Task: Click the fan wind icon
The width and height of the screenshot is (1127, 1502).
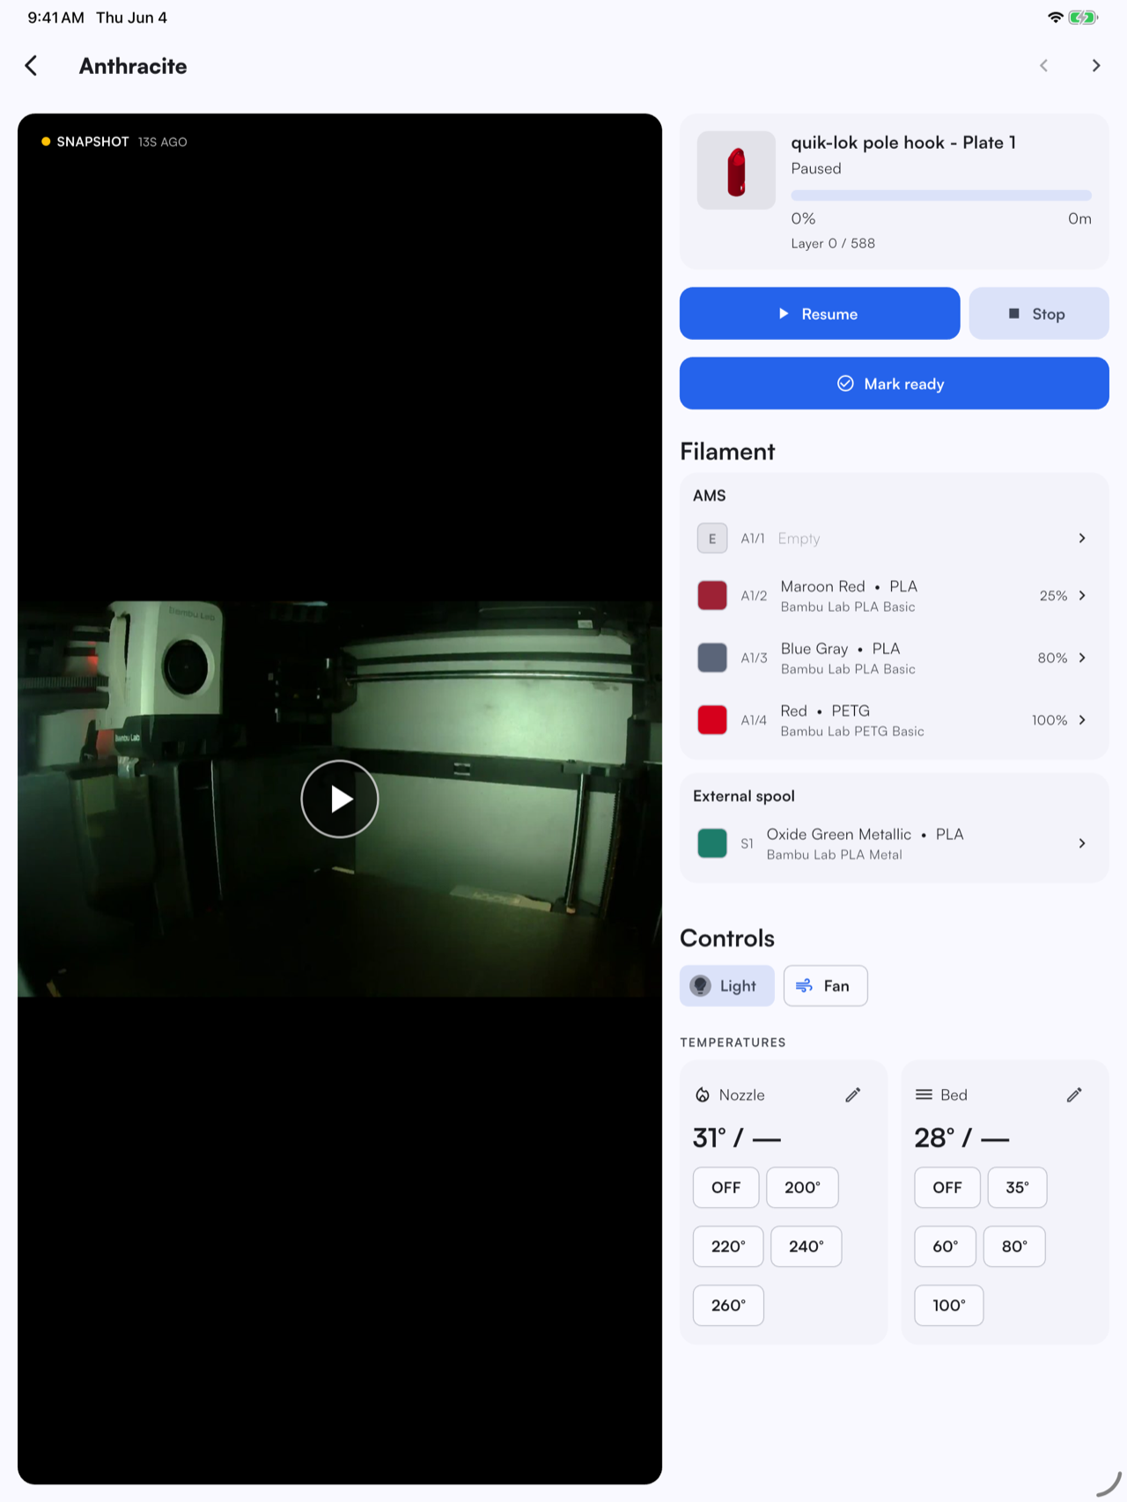Action: click(x=804, y=986)
